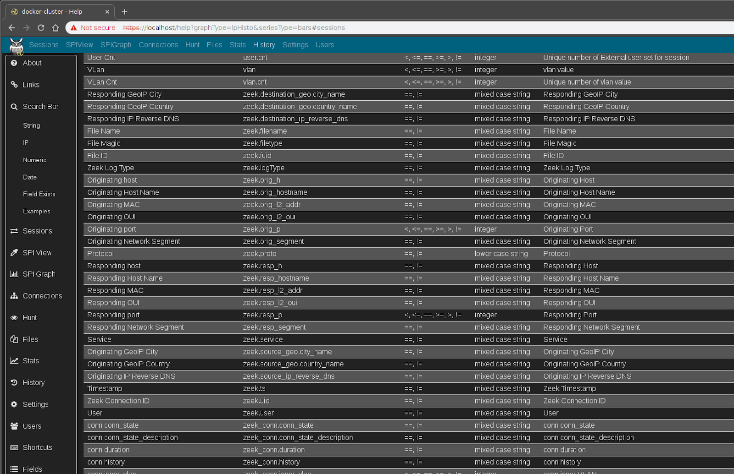Open the Settings page from top menu
This screenshot has width=734, height=474.
(x=295, y=44)
